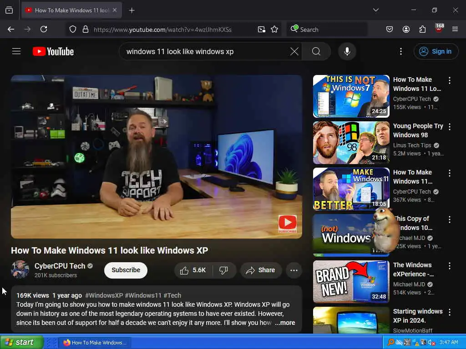Open options menu for Starting windows XP in 2024
The width and height of the screenshot is (466, 349).
click(x=449, y=312)
